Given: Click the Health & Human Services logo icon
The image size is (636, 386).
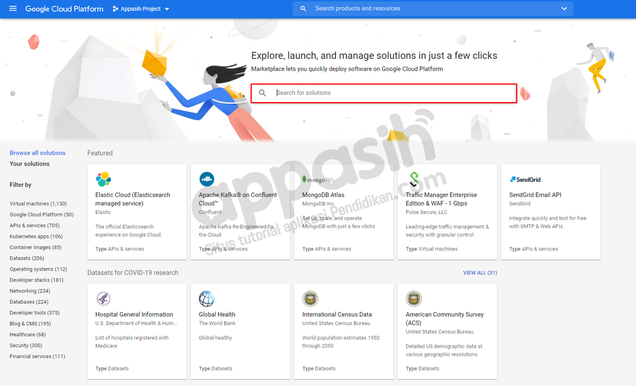Looking at the screenshot, I should [104, 299].
